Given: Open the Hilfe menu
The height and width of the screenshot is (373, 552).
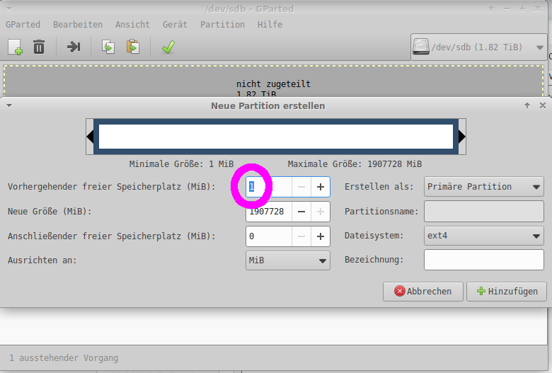Looking at the screenshot, I should (270, 24).
